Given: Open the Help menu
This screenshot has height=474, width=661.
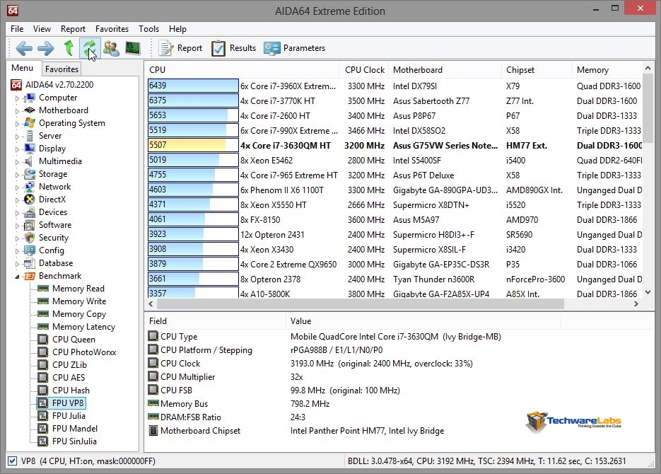Looking at the screenshot, I should pos(177,29).
